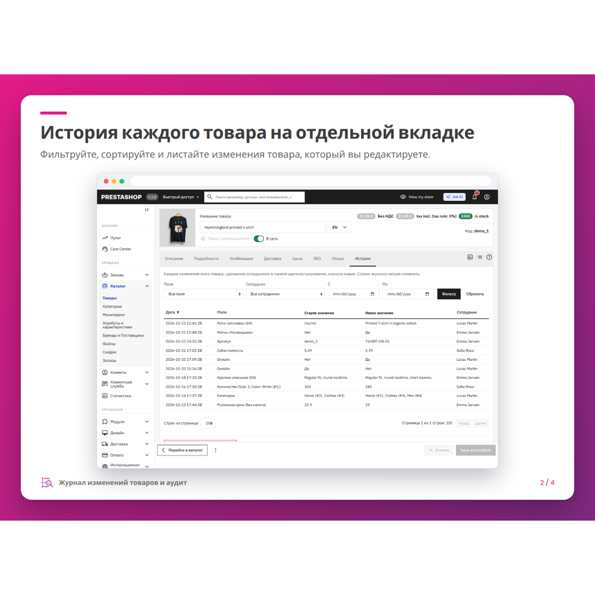595x595 pixels.
Task: Open the notifications bell
Action: pos(475,197)
